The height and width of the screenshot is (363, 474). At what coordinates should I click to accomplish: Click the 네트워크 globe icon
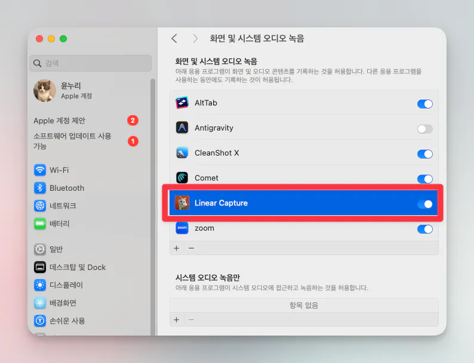click(40, 206)
